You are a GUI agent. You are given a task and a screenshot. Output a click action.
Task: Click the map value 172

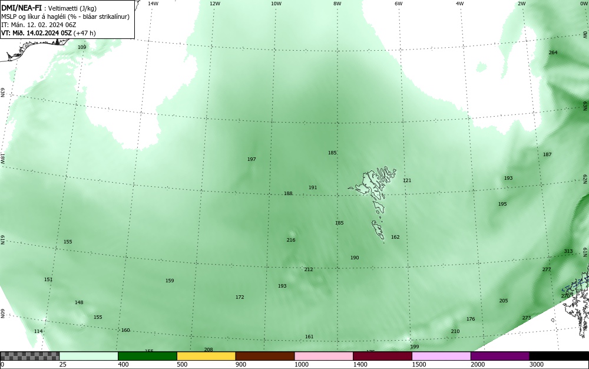(x=240, y=297)
